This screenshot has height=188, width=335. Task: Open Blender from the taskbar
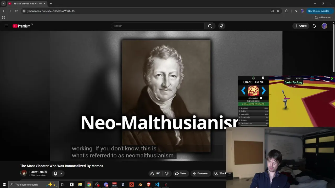click(x=140, y=185)
